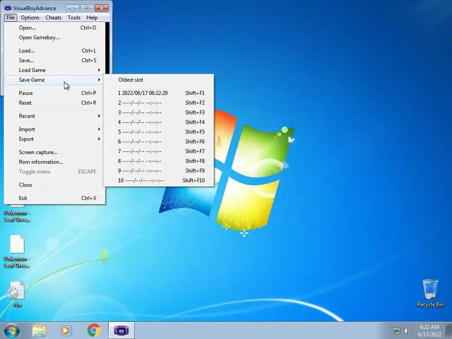The width and height of the screenshot is (452, 339).
Task: Save to empty slot 3 (Shift+F3)
Action: click(158, 113)
